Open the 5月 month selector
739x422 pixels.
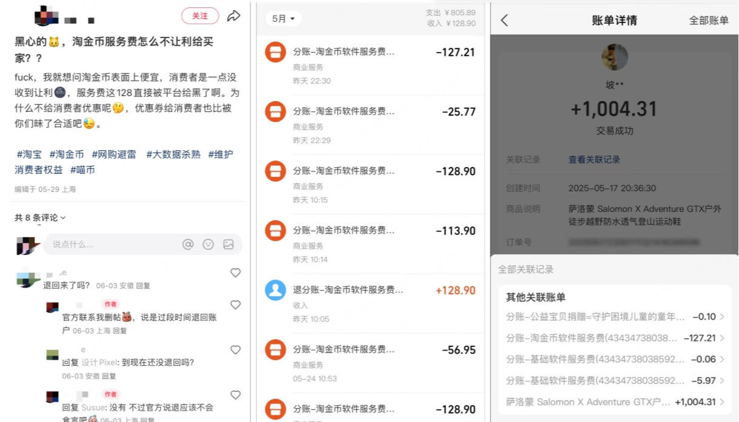coord(284,19)
